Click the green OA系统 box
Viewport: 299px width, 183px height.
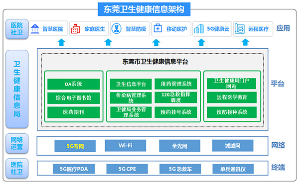pos(74,84)
